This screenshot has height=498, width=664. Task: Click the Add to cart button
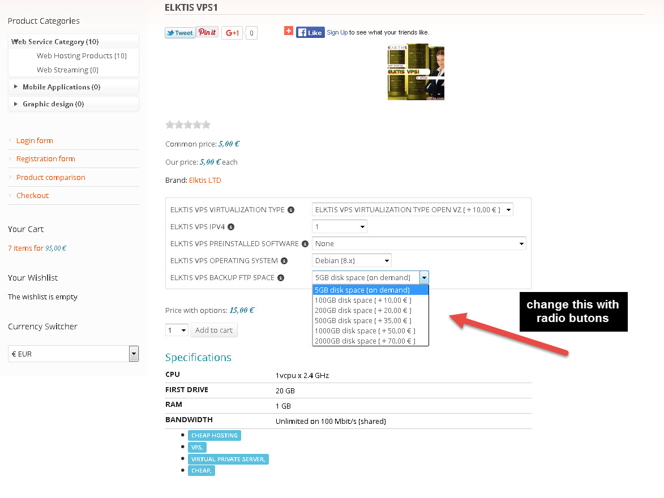[x=214, y=330]
